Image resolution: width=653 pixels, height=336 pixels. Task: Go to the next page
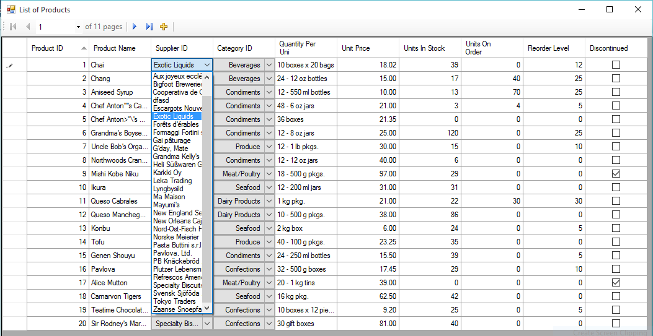135,27
